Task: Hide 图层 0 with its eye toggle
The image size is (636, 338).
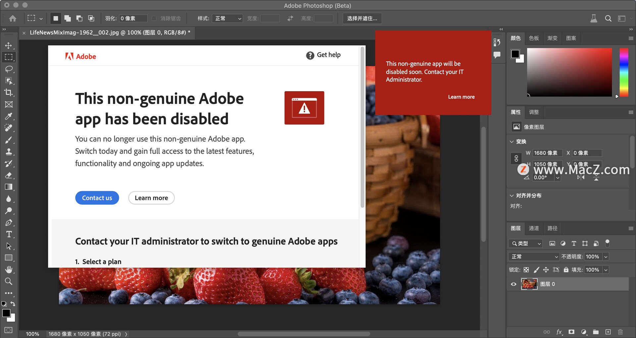Action: click(513, 284)
